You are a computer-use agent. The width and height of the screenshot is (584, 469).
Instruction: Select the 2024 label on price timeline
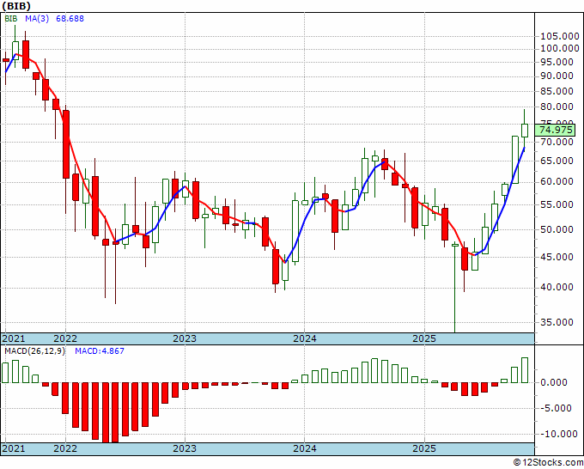point(305,338)
